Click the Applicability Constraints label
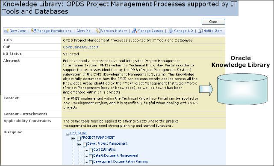Viewport: 274px width, 166px height. click(27, 121)
